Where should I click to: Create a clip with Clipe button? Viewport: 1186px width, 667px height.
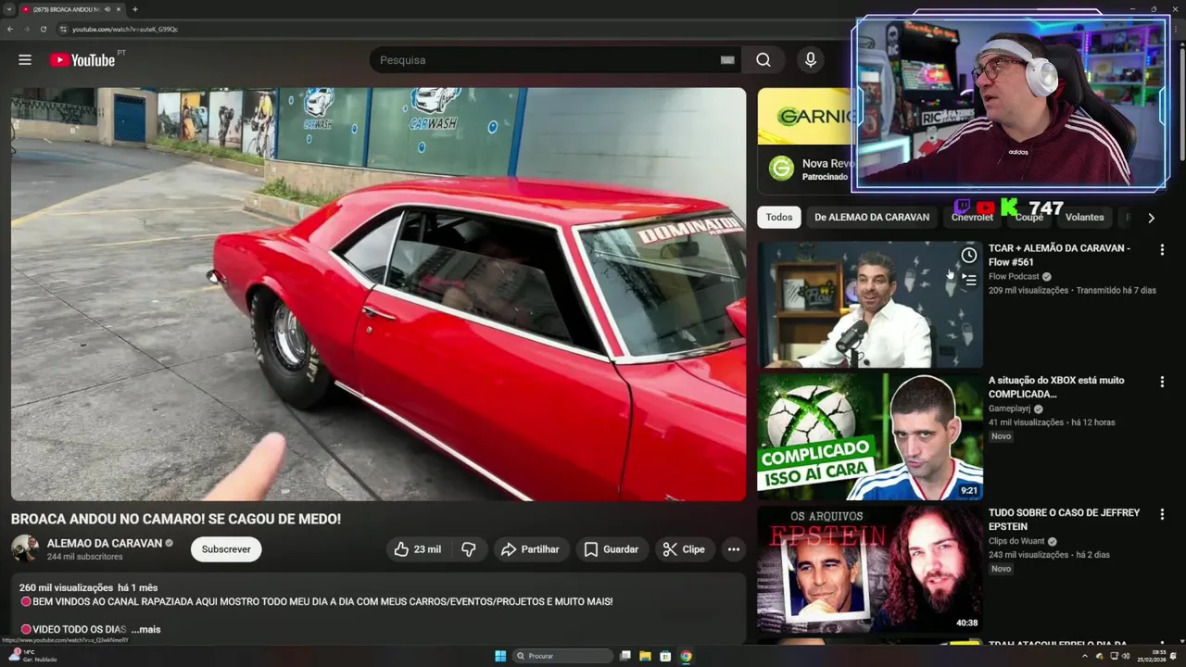tap(684, 549)
